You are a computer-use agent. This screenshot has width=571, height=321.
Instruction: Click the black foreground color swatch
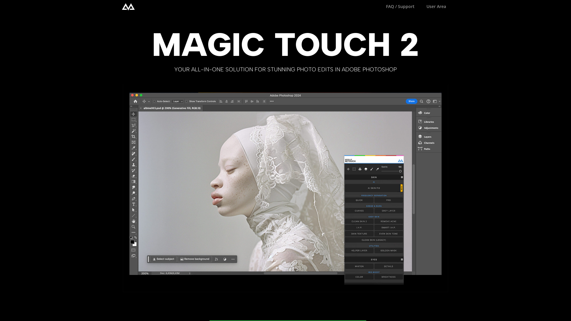point(132,242)
